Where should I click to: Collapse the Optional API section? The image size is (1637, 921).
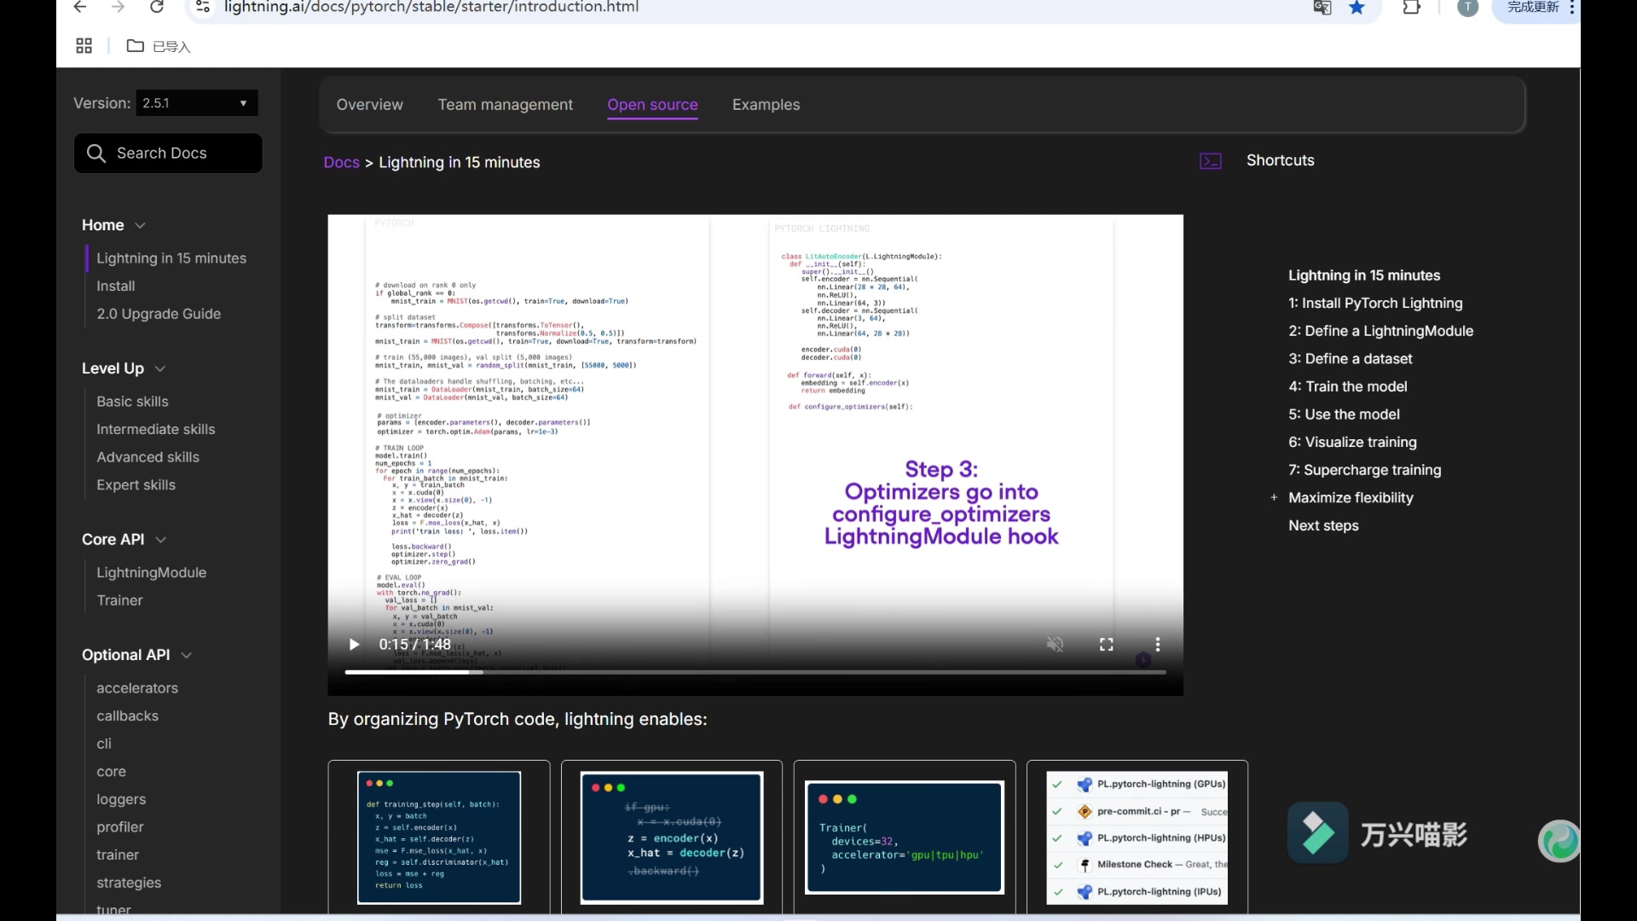click(x=187, y=655)
